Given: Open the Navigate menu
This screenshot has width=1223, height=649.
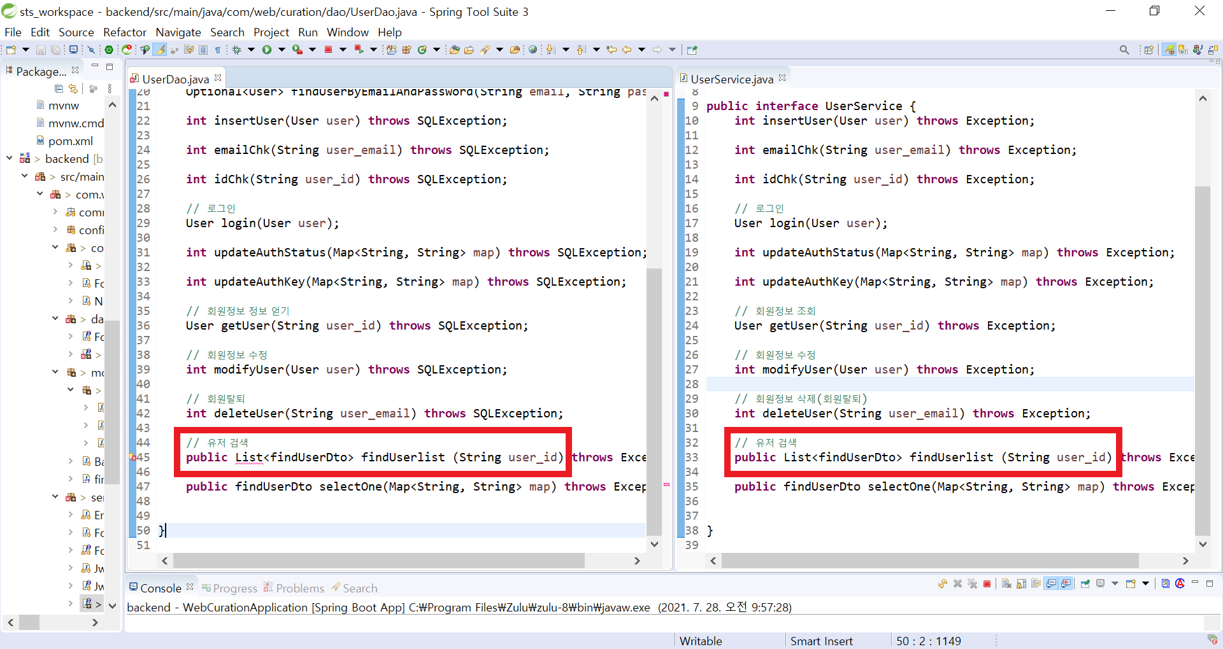Looking at the screenshot, I should (178, 32).
